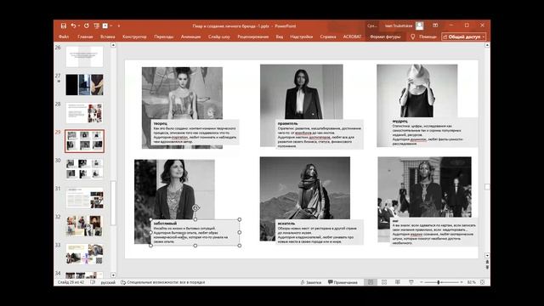This screenshot has height=306, width=544.
Task: Click the zoom slider handle
Action: pyautogui.click(x=439, y=282)
